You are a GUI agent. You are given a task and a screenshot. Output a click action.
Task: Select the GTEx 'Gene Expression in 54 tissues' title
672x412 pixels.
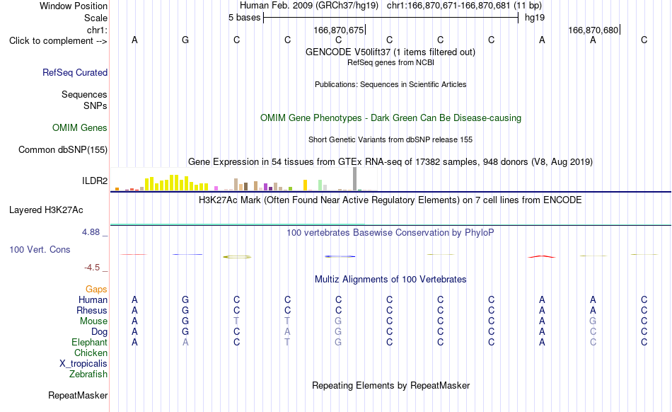(390, 161)
